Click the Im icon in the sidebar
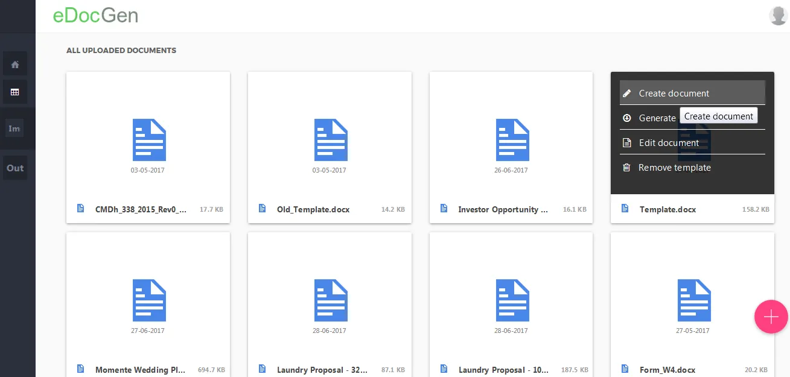This screenshot has width=790, height=377. coord(14,128)
